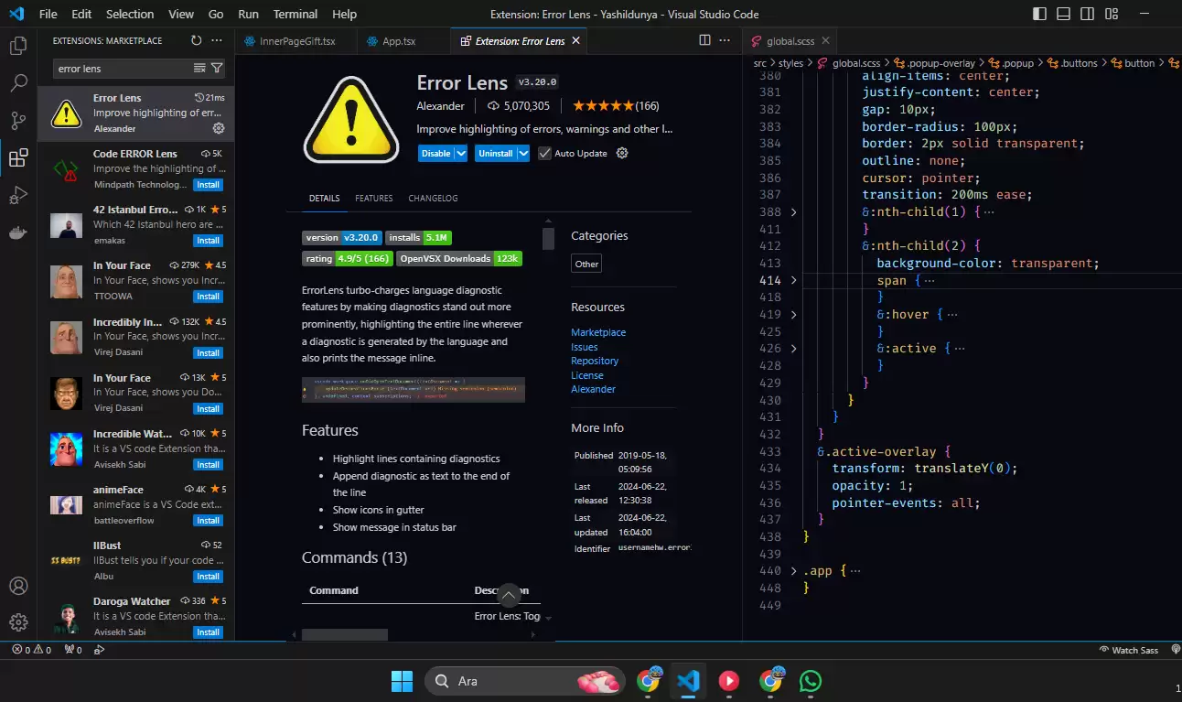The image size is (1182, 702).
Task: Install the Code ERROR Lens extension
Action: tap(209, 185)
